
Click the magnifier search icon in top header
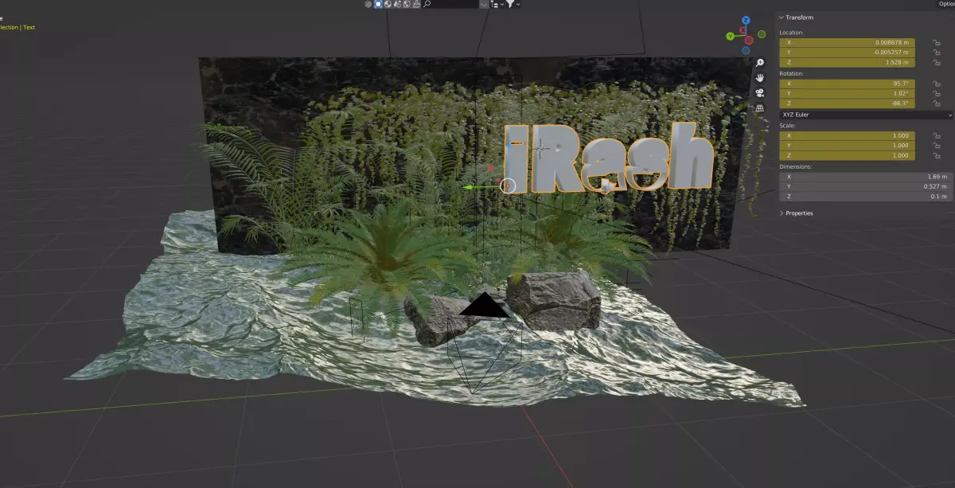(x=427, y=4)
